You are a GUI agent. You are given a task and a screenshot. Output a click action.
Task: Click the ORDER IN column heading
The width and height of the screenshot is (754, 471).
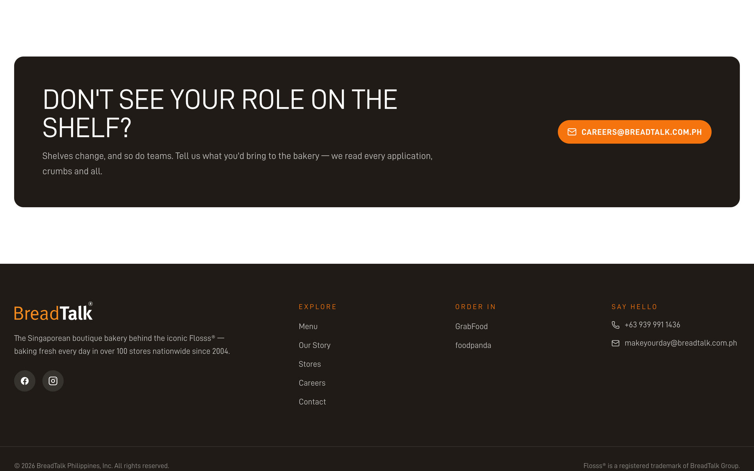(475, 307)
